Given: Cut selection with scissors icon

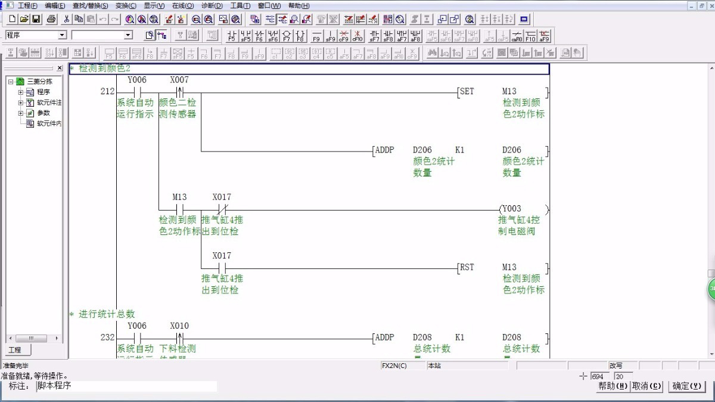Looking at the screenshot, I should pyautogui.click(x=67, y=18).
